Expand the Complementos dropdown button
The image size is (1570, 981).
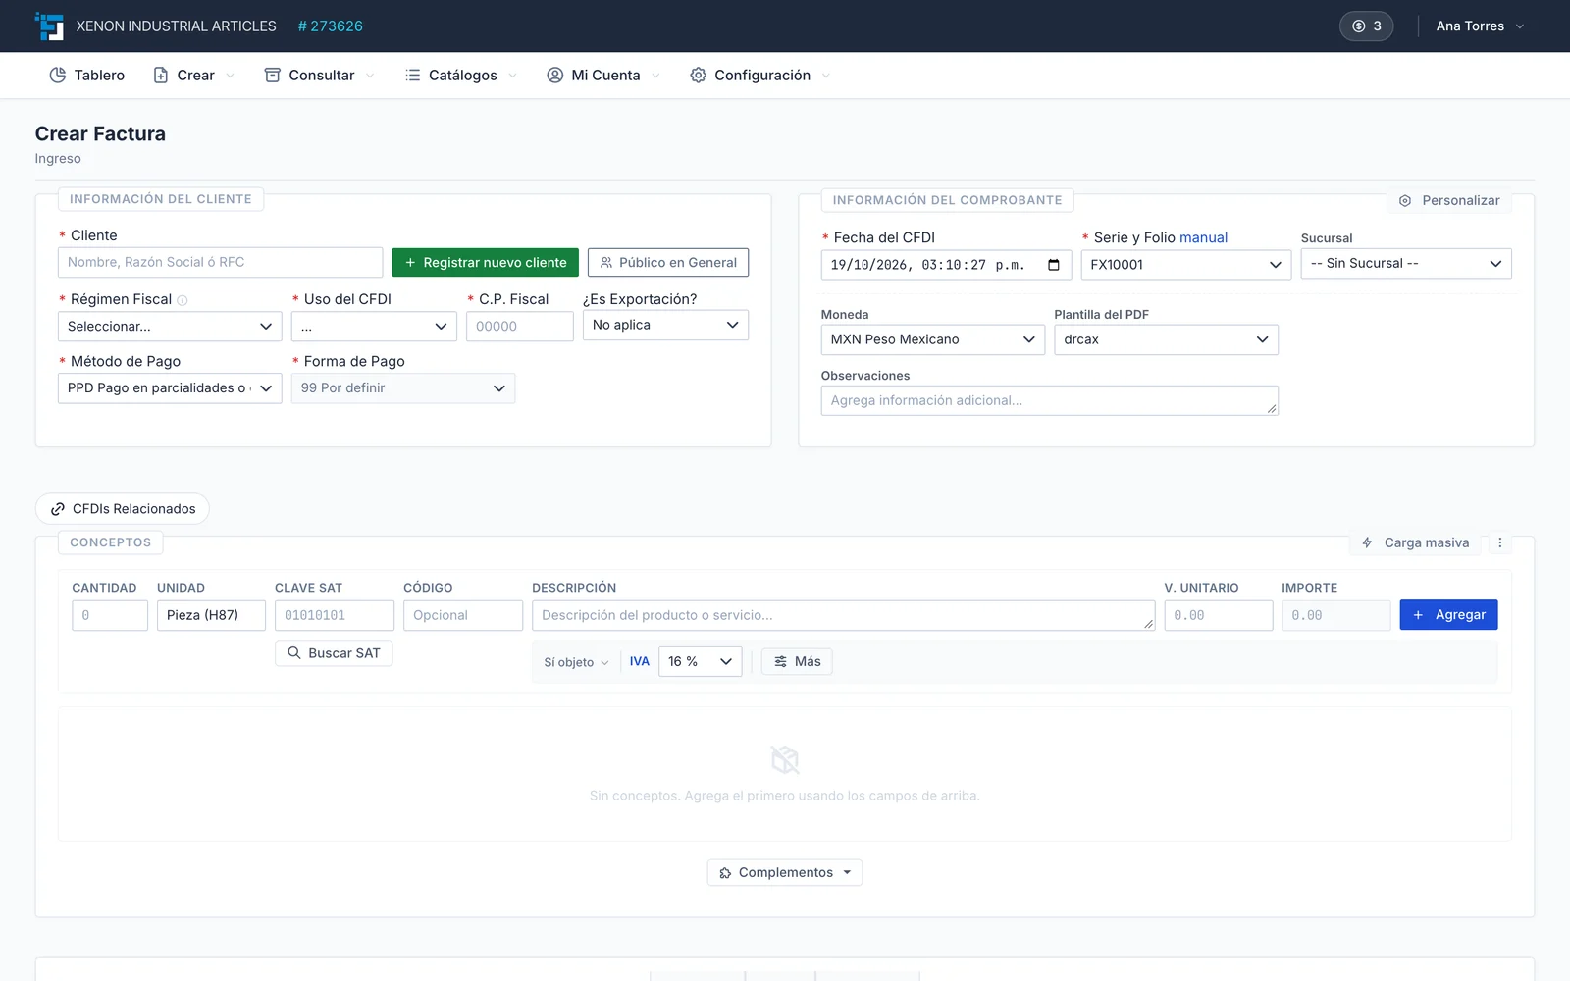785,872
